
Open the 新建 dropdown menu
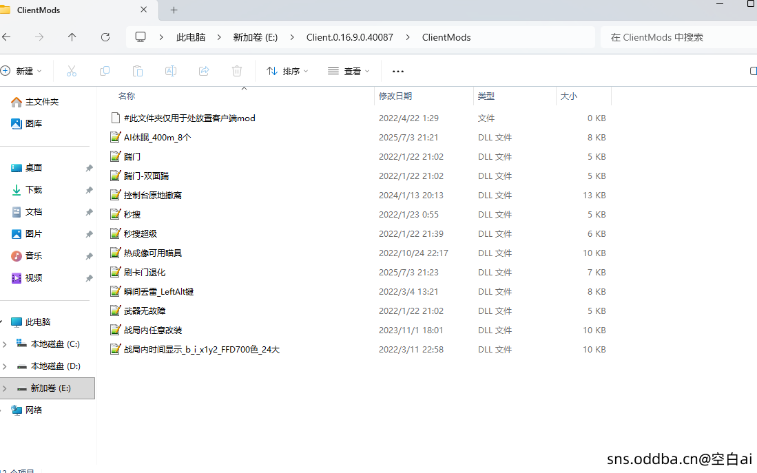pyautogui.click(x=22, y=71)
